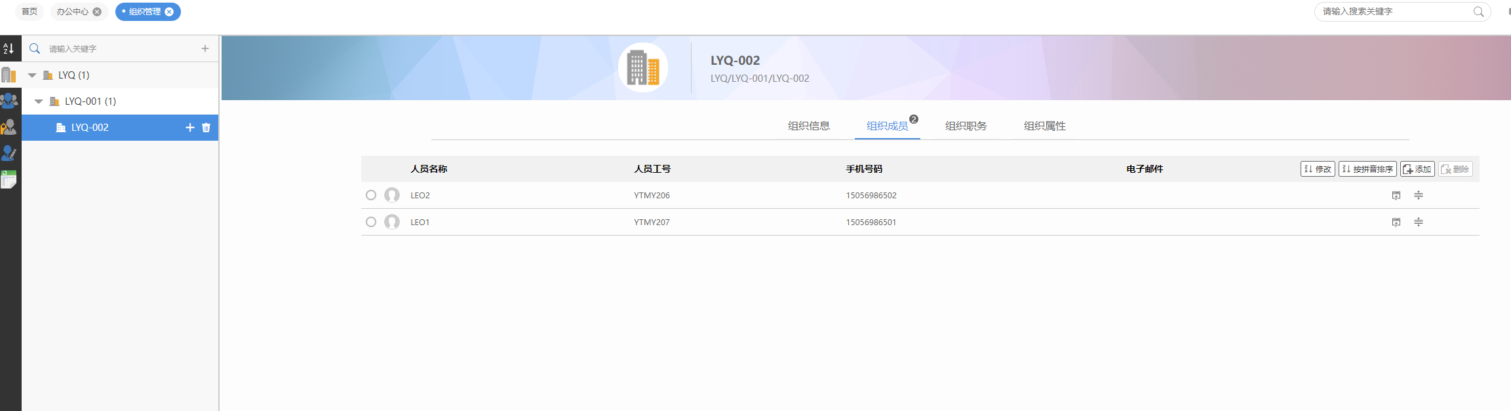The width and height of the screenshot is (1511, 411).
Task: Click the reorder icon in LEO2 row
Action: point(1419,196)
